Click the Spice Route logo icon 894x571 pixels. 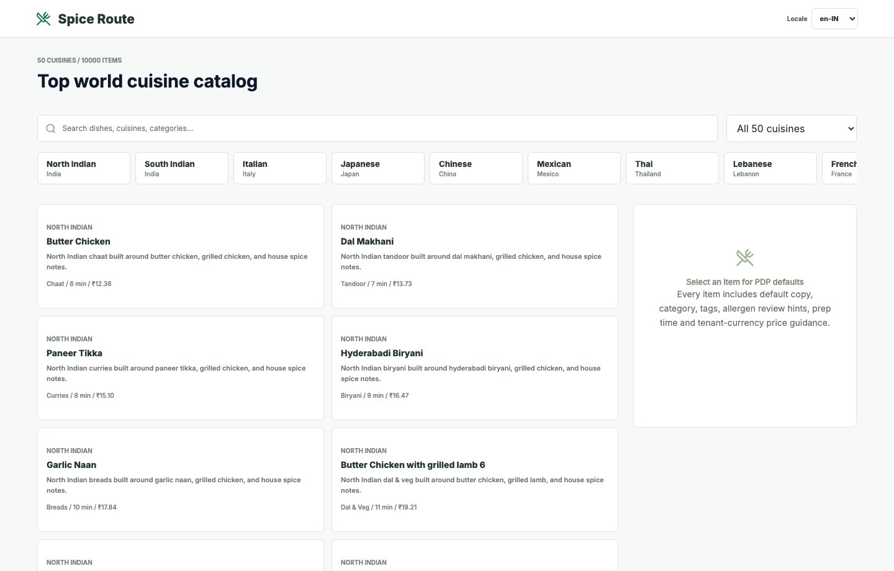click(x=43, y=19)
